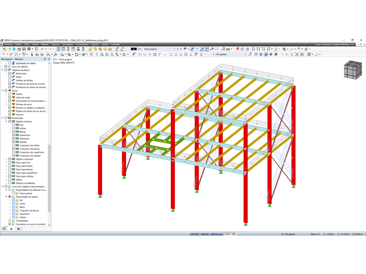Select the Tipos para sólidos tree row
The height and width of the screenshot is (274, 366).
(x=25, y=176)
